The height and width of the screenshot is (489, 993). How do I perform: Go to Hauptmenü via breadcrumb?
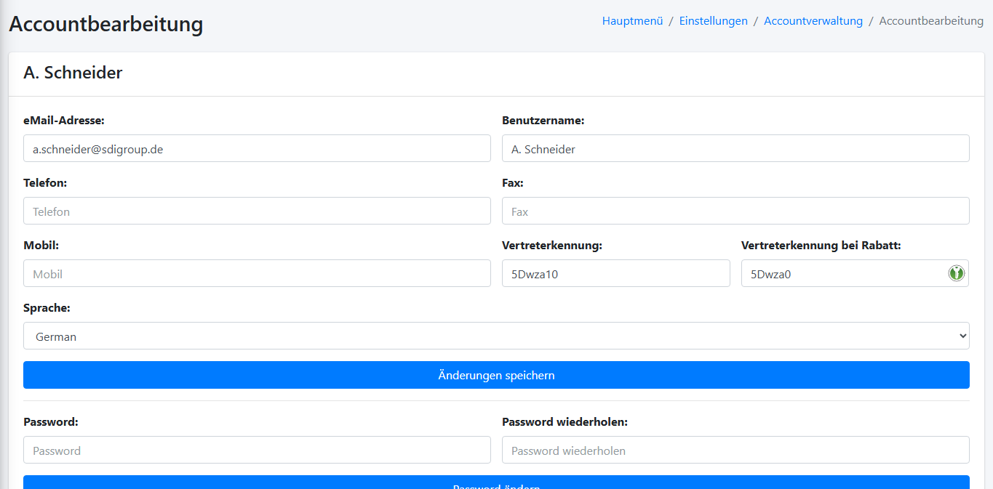point(632,21)
